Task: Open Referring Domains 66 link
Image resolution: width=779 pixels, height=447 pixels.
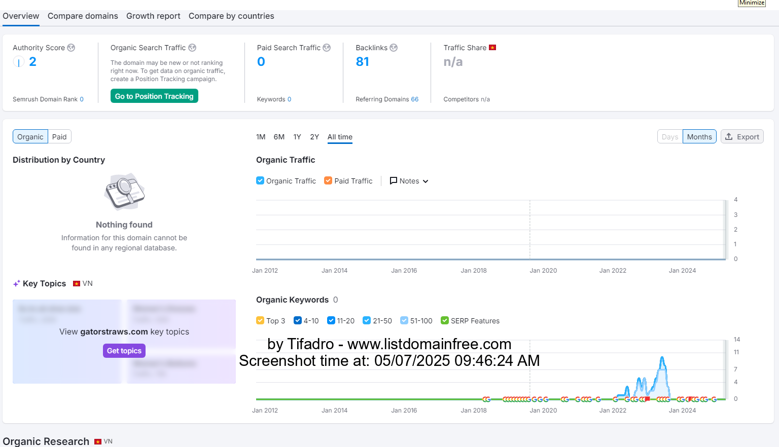Action: coord(415,99)
